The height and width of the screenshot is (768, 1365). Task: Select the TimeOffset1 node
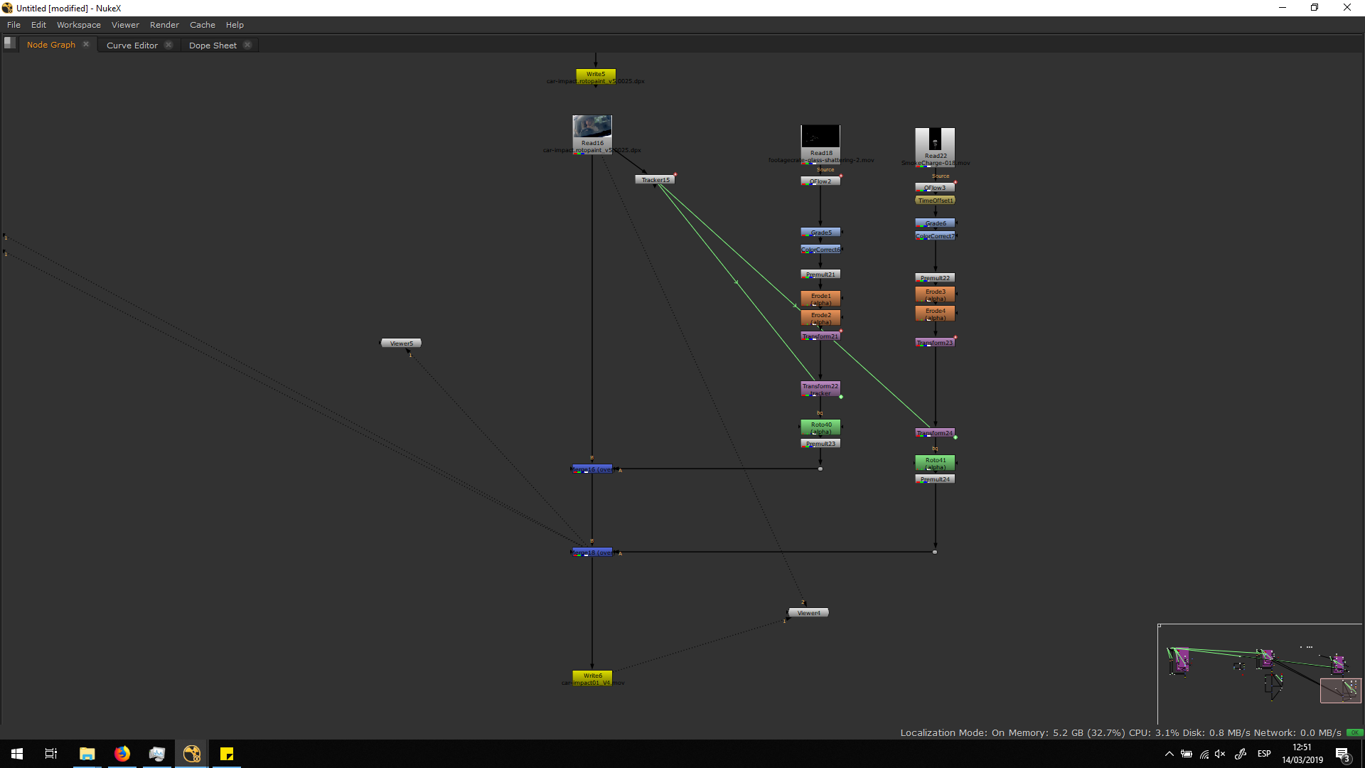point(935,201)
